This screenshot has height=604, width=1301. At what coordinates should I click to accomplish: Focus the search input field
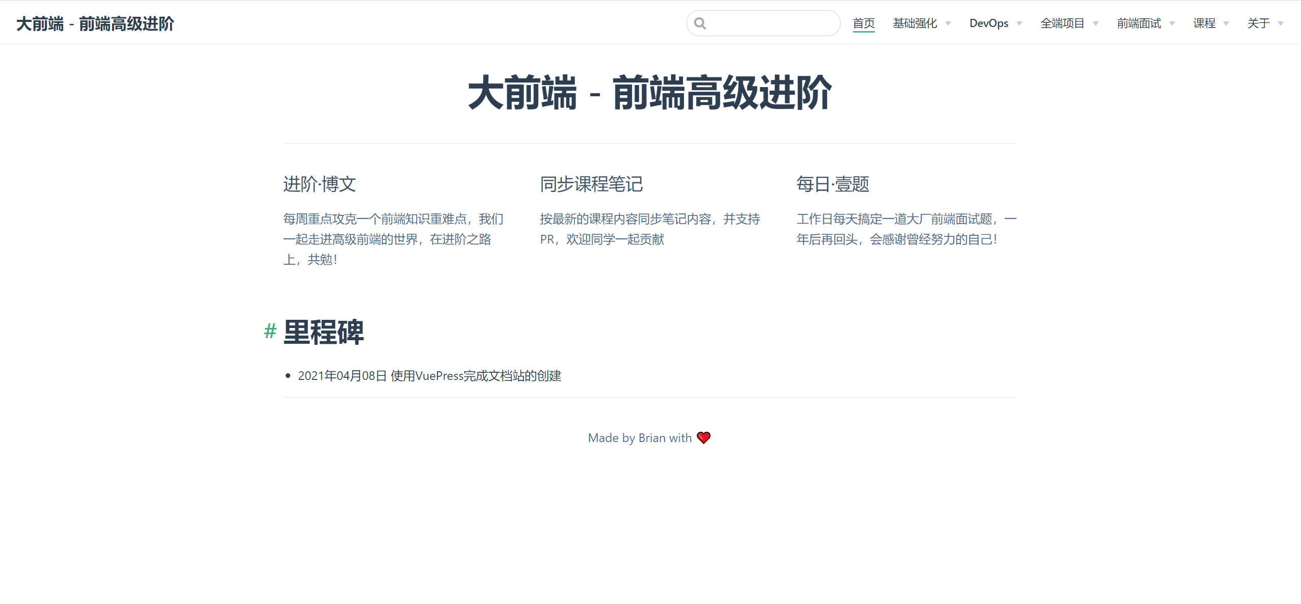(x=771, y=23)
